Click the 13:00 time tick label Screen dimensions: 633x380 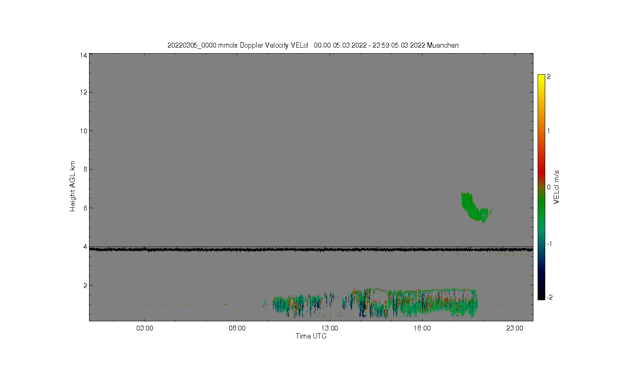pyautogui.click(x=330, y=328)
